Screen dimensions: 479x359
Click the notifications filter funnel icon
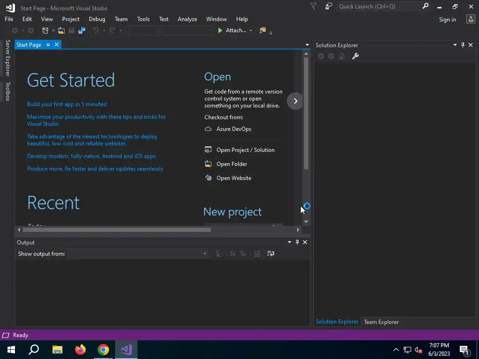point(314,7)
